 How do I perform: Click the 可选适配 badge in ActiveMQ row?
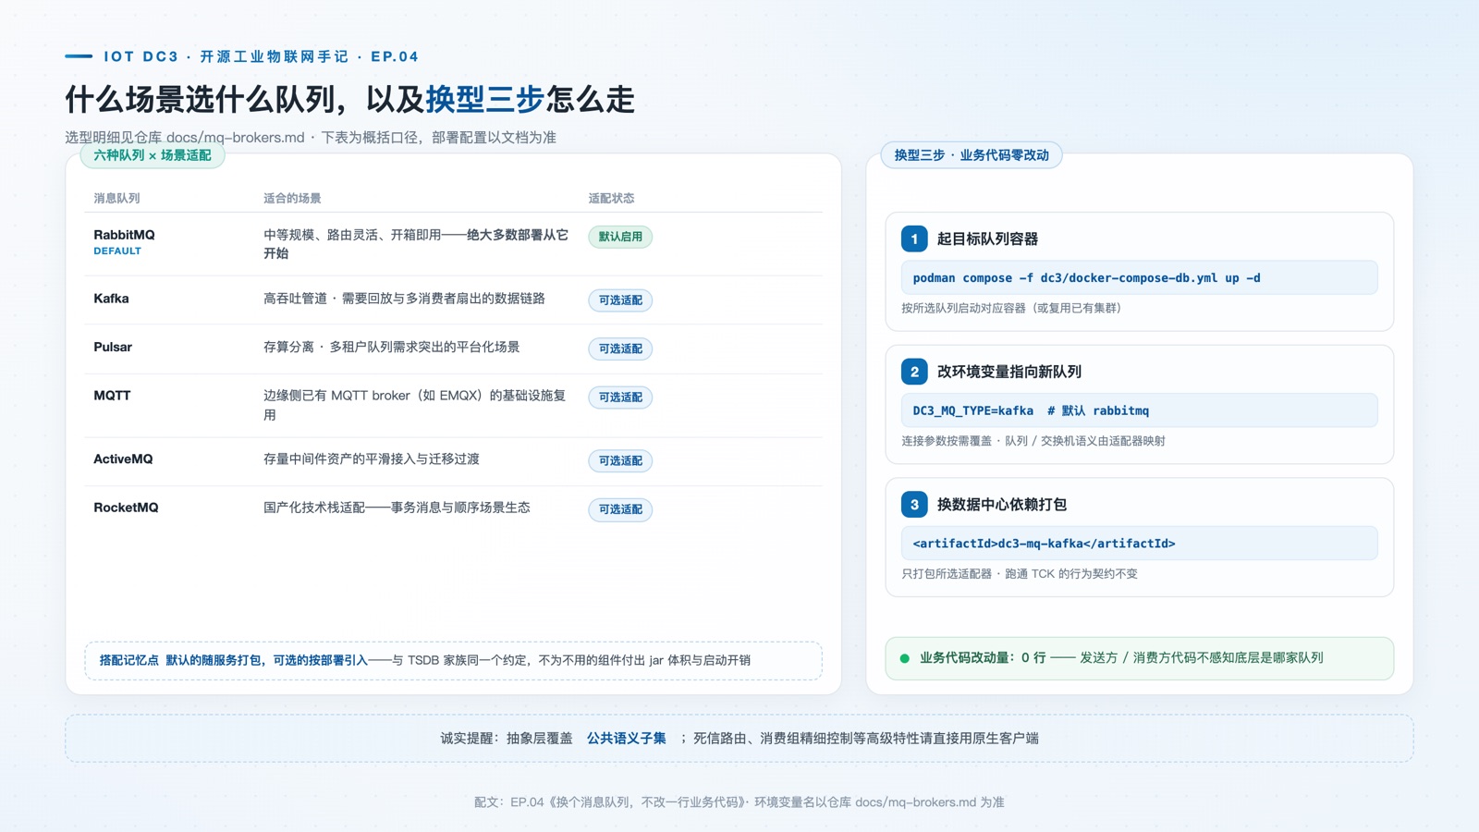coord(620,460)
